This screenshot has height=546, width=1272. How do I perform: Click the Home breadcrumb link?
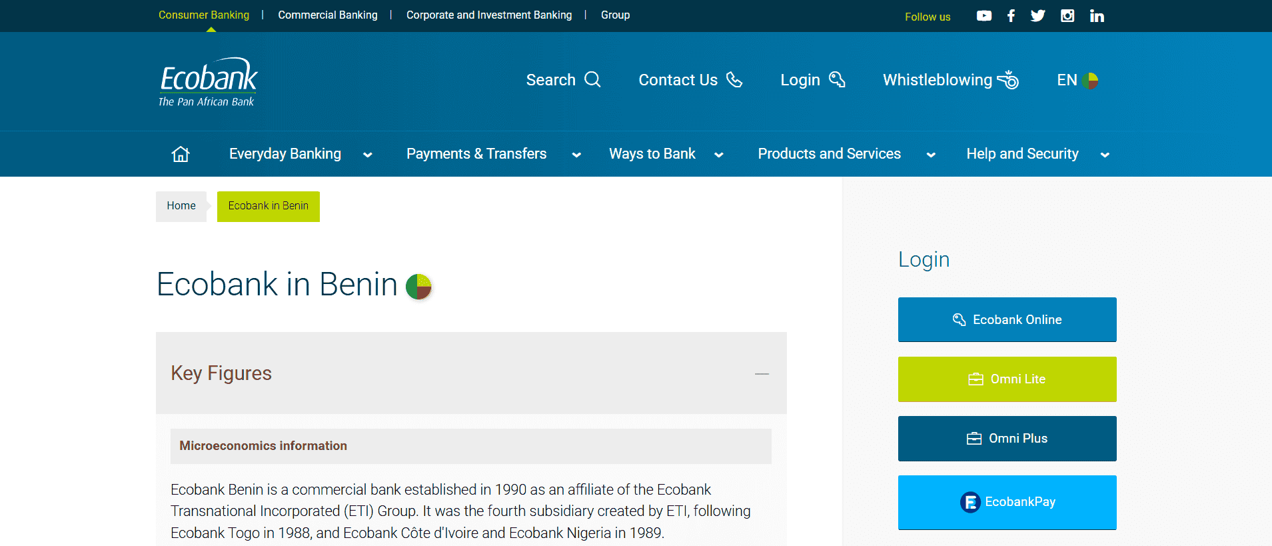[181, 206]
